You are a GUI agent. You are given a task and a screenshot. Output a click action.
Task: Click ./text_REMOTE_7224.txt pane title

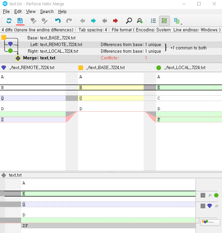pyautogui.click(x=31, y=68)
